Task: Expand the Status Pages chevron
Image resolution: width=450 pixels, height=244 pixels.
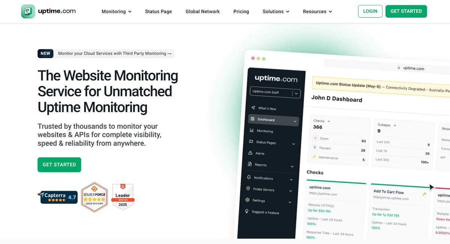Action: pos(293,144)
